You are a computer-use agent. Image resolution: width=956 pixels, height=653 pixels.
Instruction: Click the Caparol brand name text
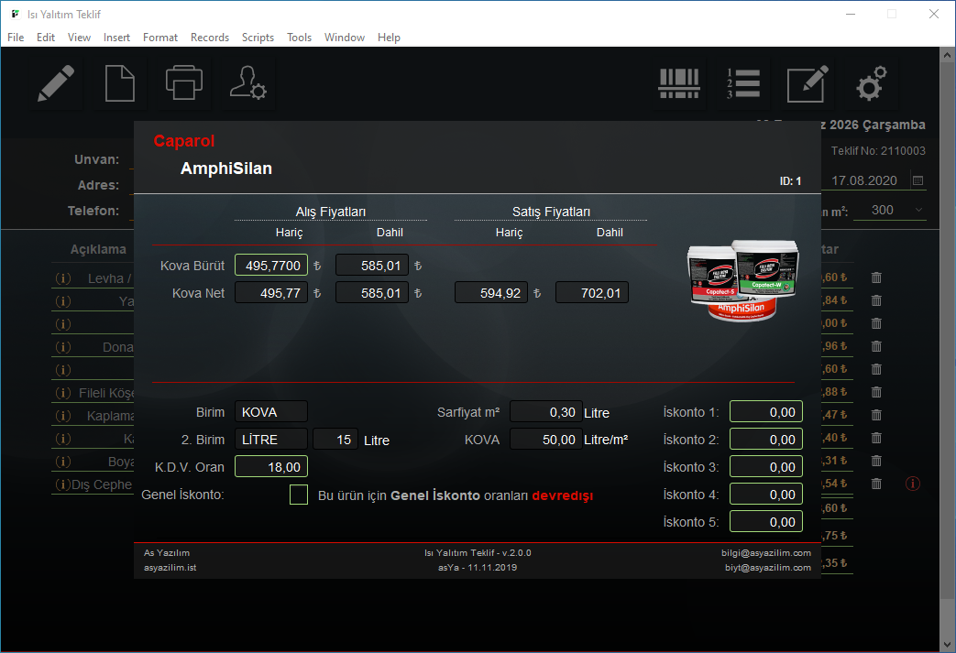tap(184, 141)
